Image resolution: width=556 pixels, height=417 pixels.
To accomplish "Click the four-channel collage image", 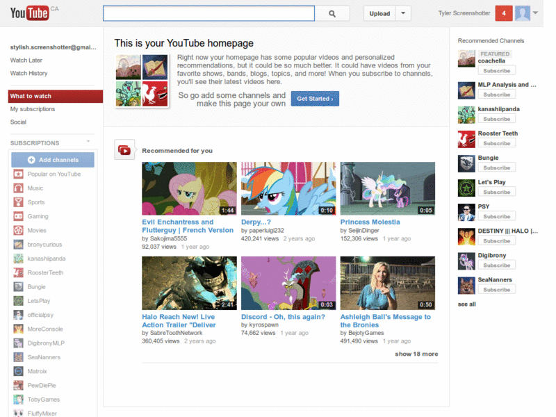I will coord(142,81).
